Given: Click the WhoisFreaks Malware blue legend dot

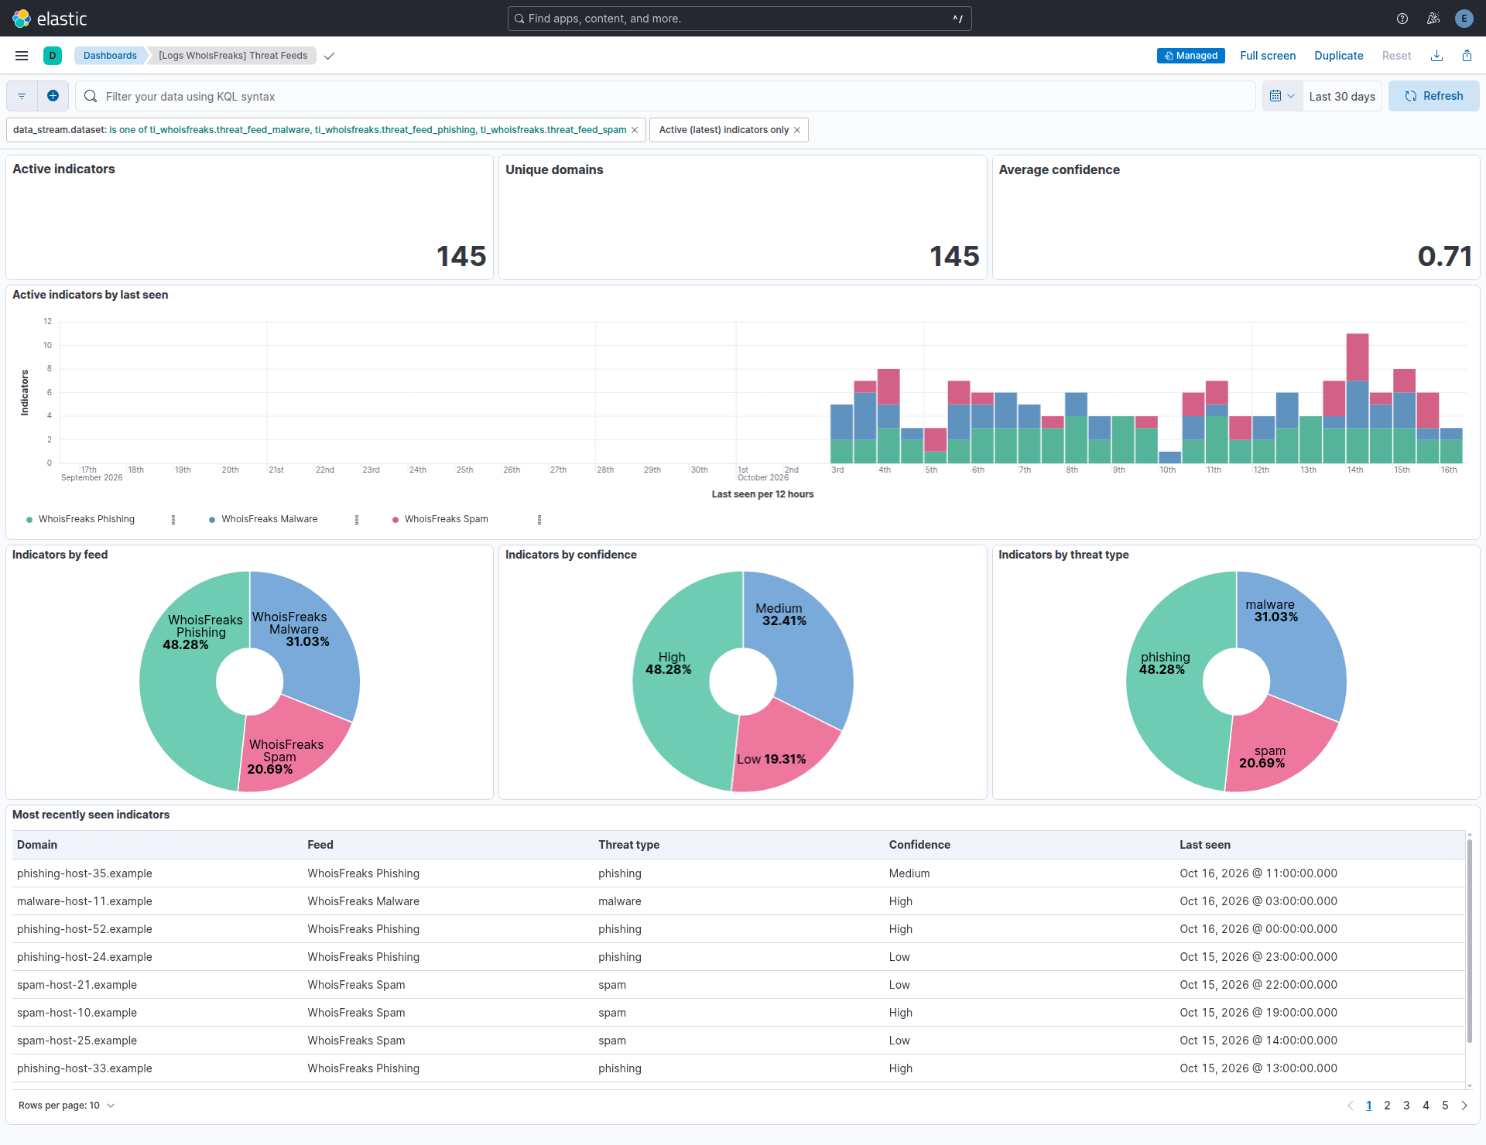Looking at the screenshot, I should [x=212, y=520].
